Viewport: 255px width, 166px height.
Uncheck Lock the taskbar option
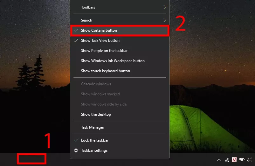coord(95,140)
